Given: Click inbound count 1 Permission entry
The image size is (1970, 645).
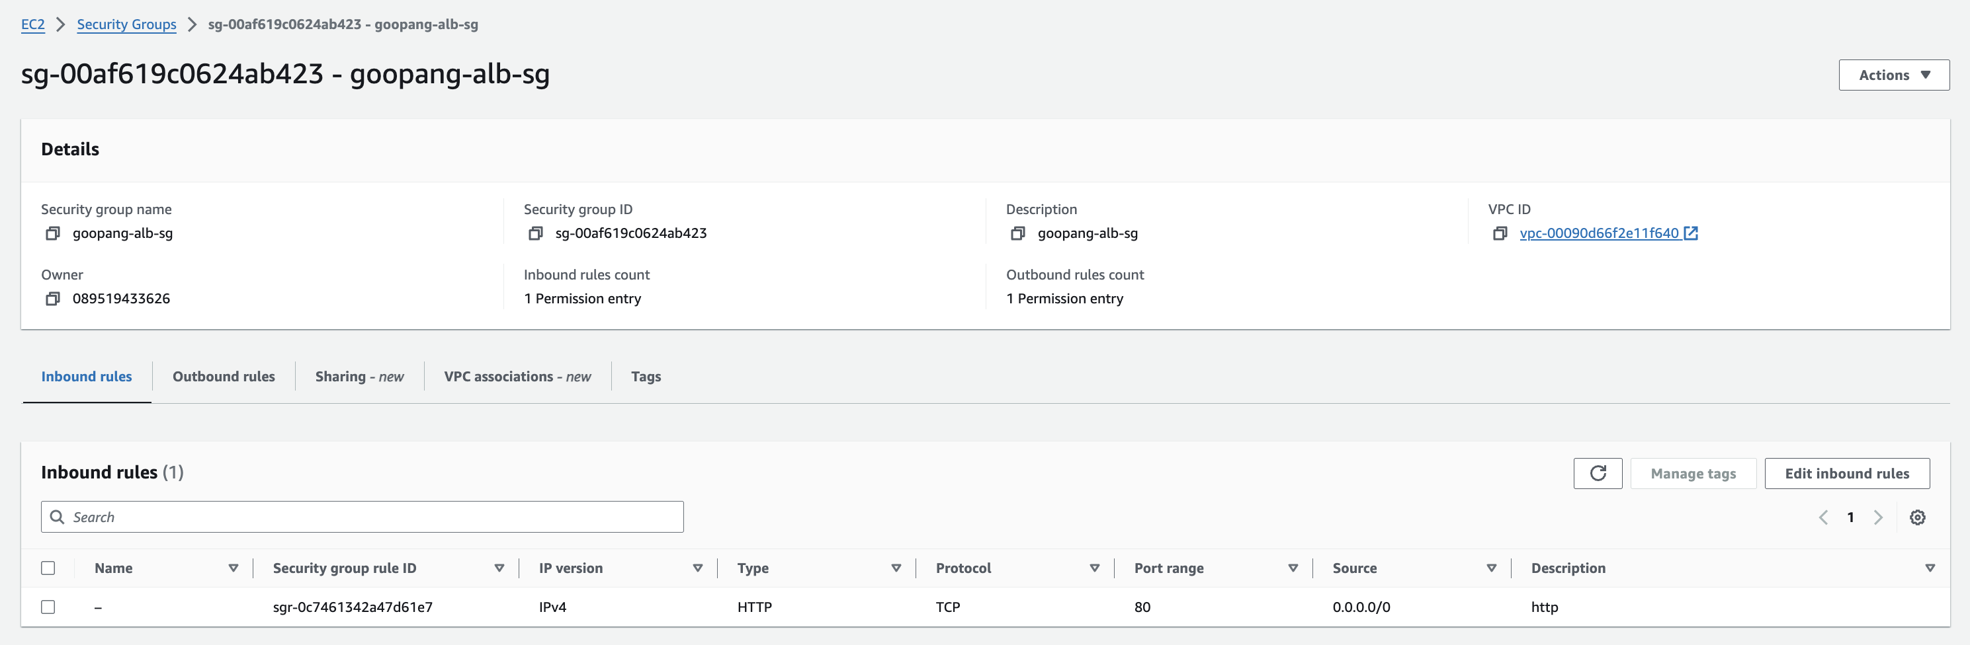Looking at the screenshot, I should point(582,299).
